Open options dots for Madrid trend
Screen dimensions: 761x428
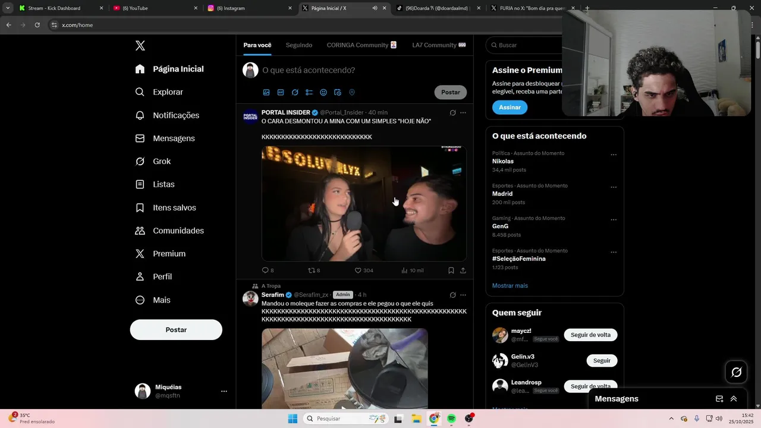pyautogui.click(x=614, y=187)
